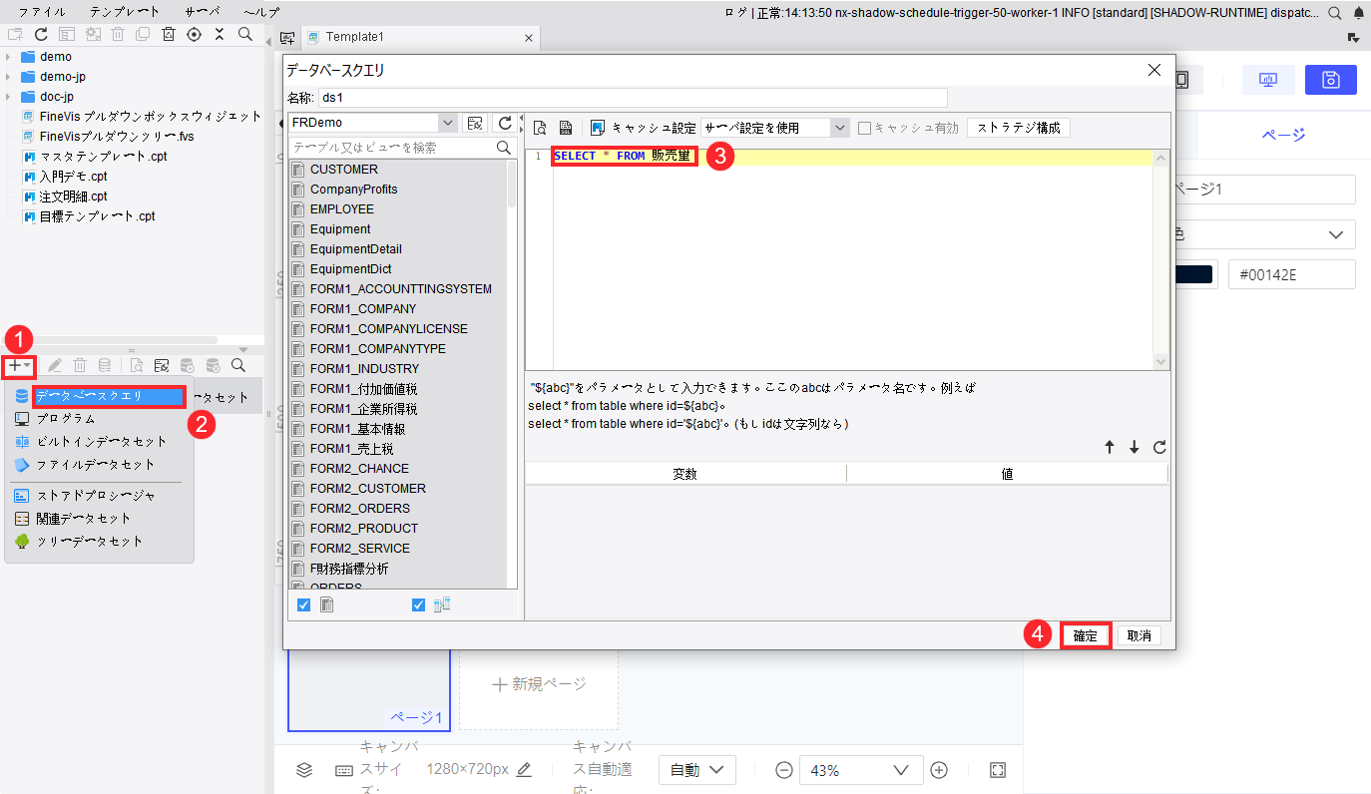
Task: Open the ファイル menu
Action: click(42, 12)
